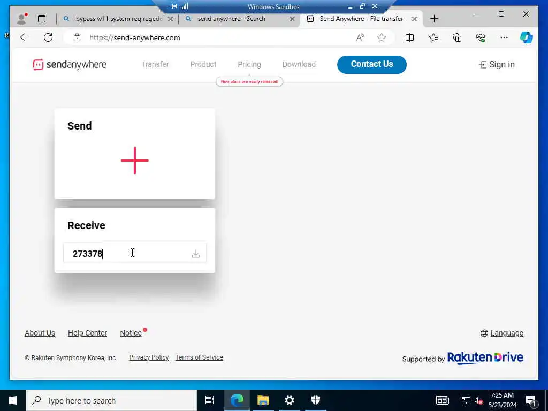The height and width of the screenshot is (411, 548).
Task: Open the taskbar clock showing 7:25 AM
Action: pos(502,400)
